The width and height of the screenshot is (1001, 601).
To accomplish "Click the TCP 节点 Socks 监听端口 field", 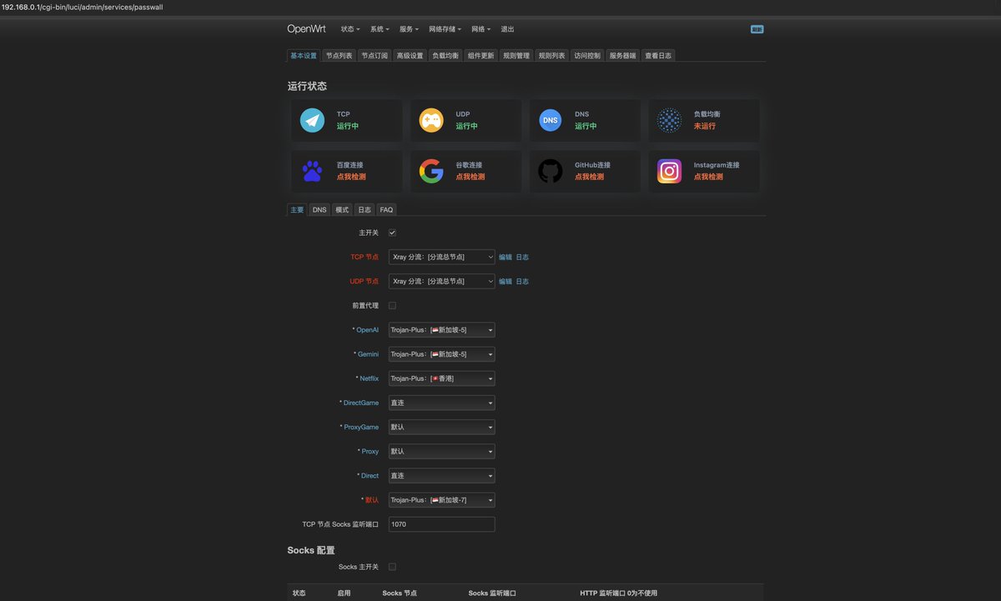I will 441,524.
